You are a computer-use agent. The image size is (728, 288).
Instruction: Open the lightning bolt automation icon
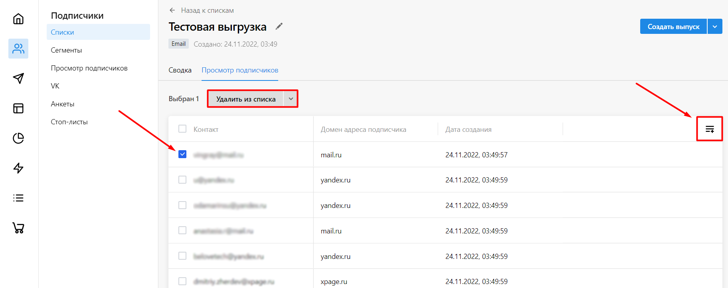point(18,168)
